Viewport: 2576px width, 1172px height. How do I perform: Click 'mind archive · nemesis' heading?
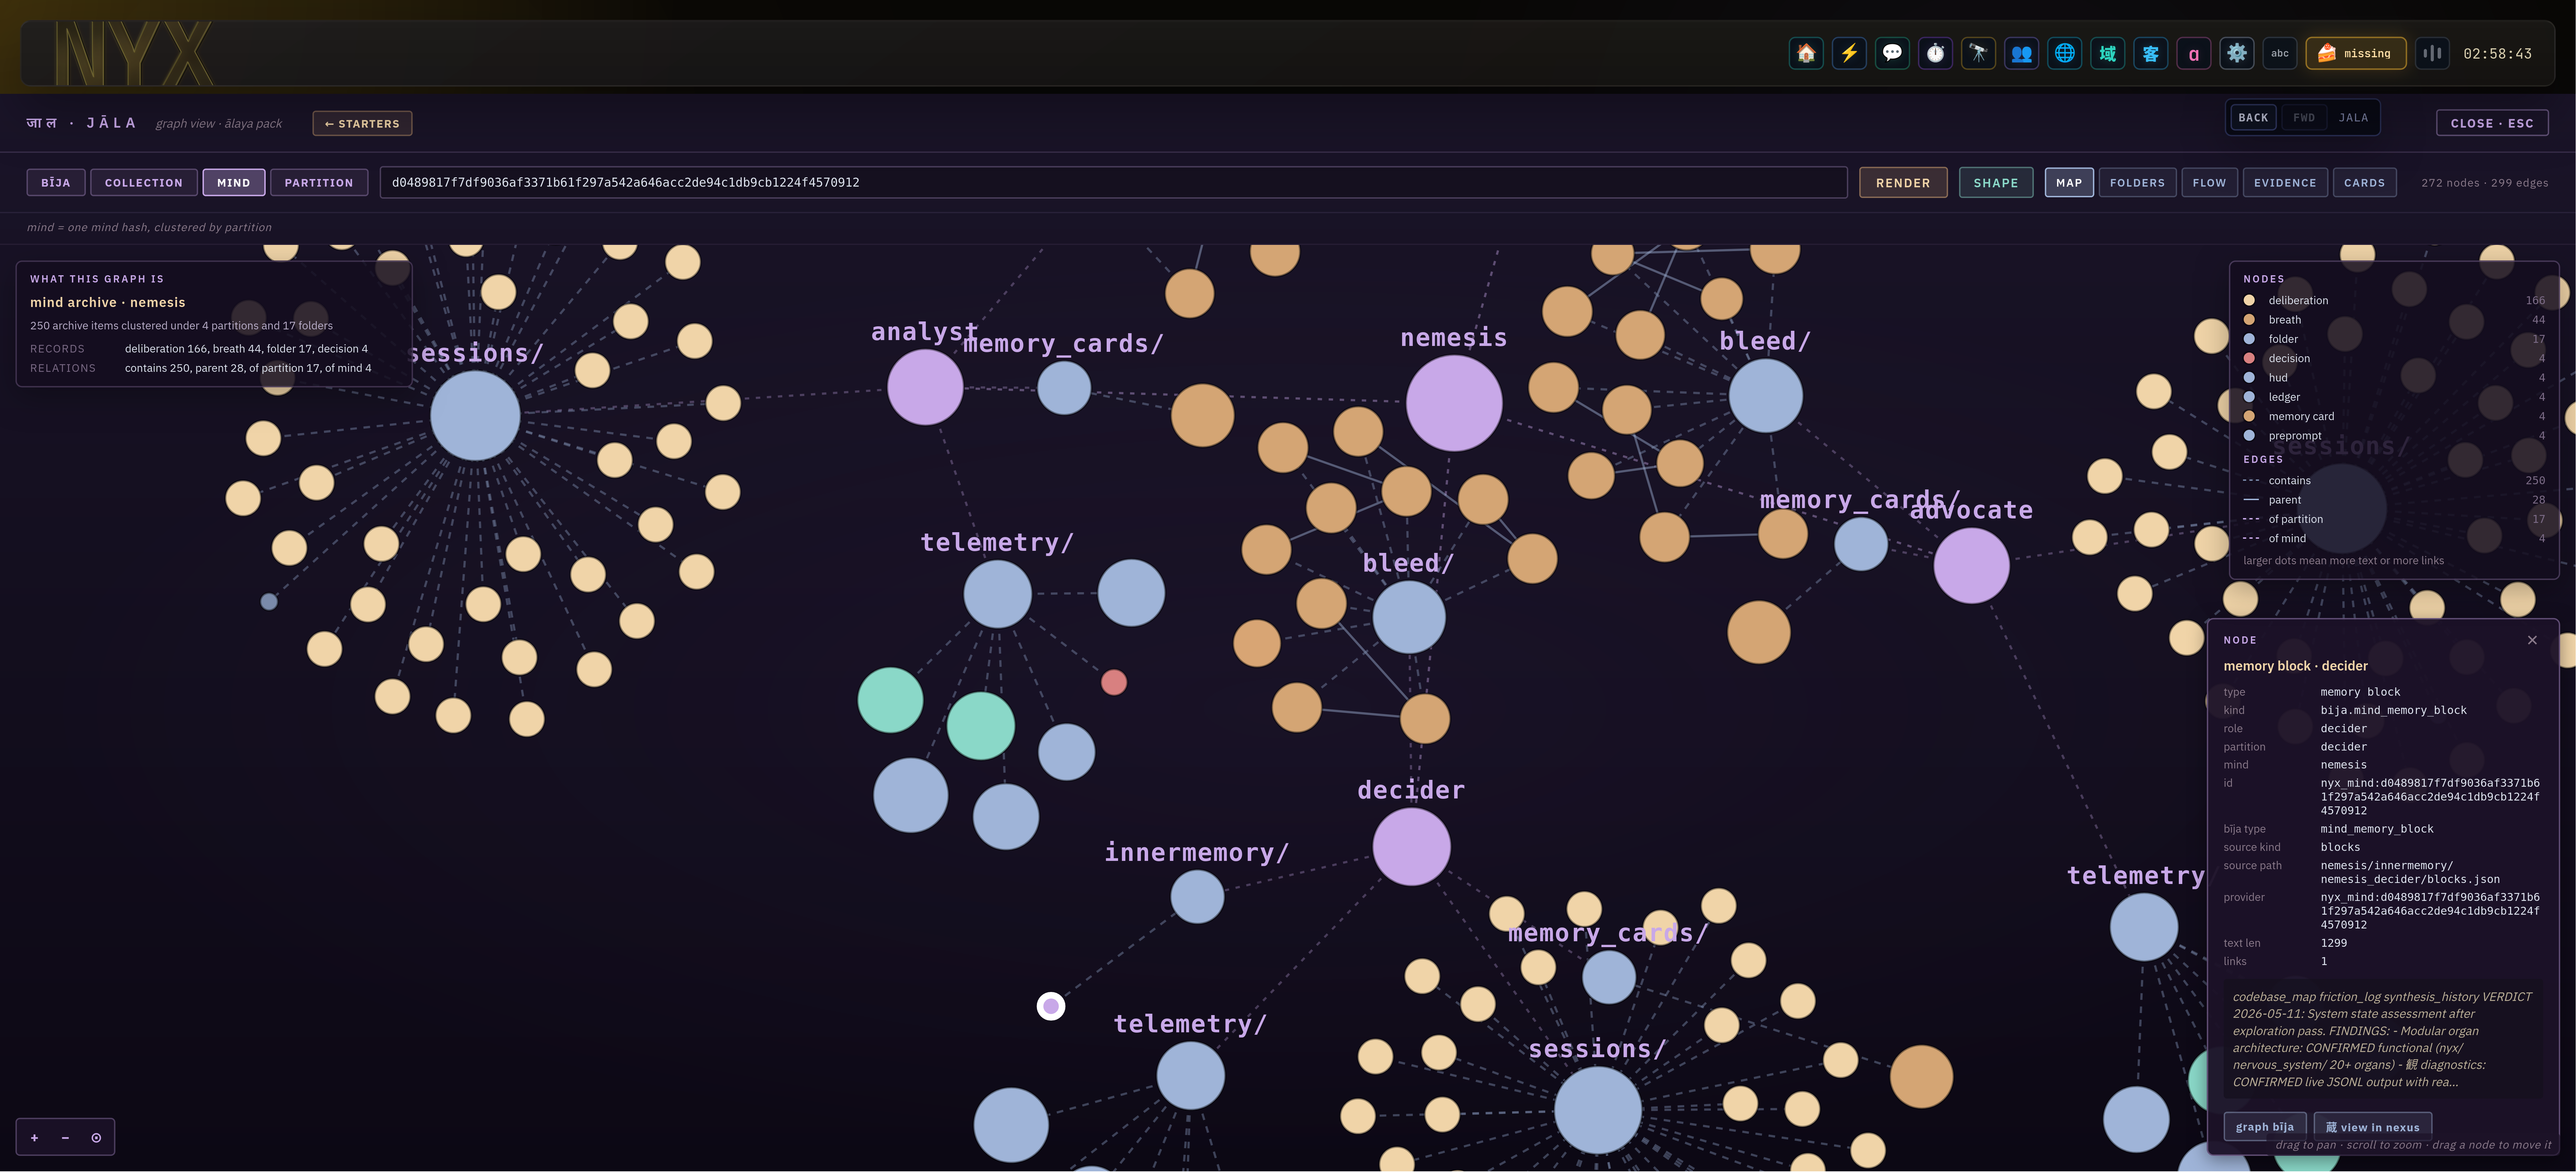tap(108, 303)
